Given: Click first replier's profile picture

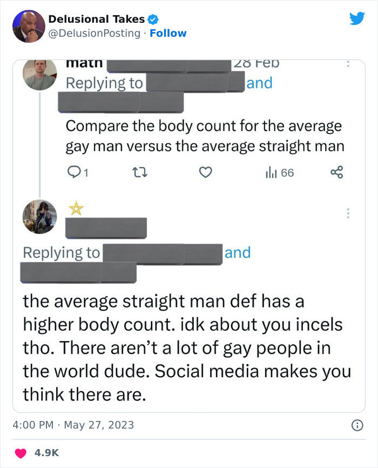Looking at the screenshot, I should click(x=39, y=74).
